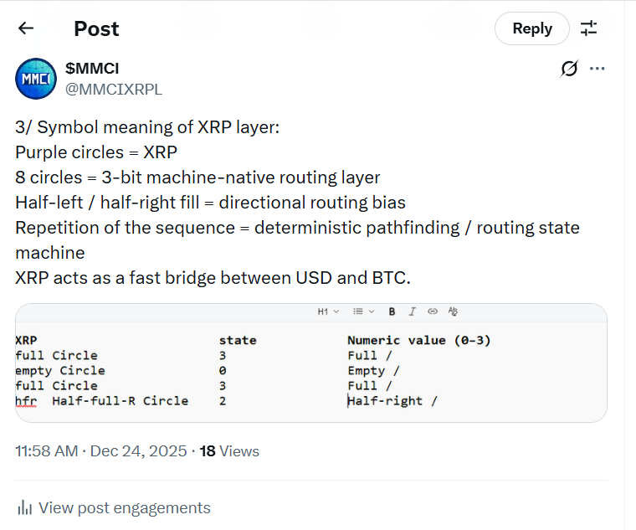Open the three-dot more options menu
Image resolution: width=636 pixels, height=530 pixels.
[597, 68]
